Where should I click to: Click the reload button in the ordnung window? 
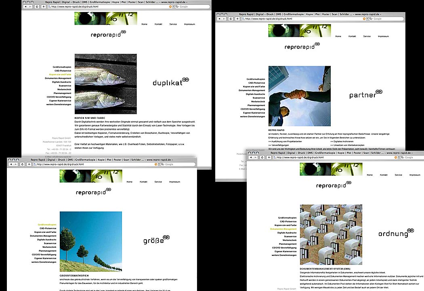point(262,158)
